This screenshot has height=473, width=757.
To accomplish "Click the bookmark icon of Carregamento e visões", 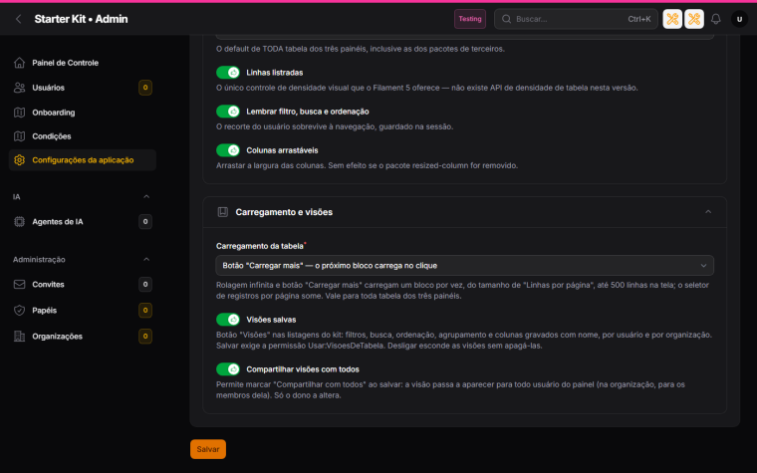I will pyautogui.click(x=222, y=212).
